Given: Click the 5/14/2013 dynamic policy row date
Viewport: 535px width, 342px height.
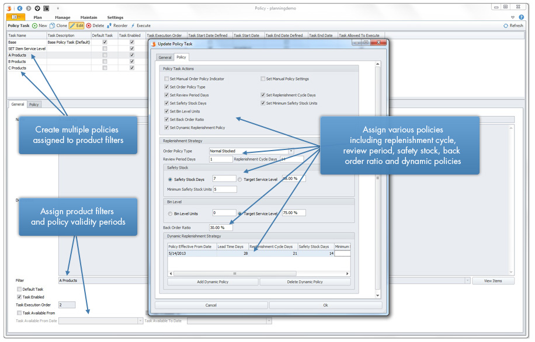Looking at the screenshot, I should 177,253.
